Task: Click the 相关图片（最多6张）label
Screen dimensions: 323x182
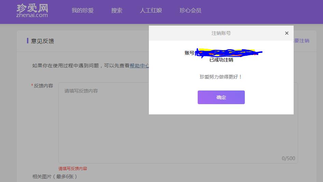Action: coord(55,177)
